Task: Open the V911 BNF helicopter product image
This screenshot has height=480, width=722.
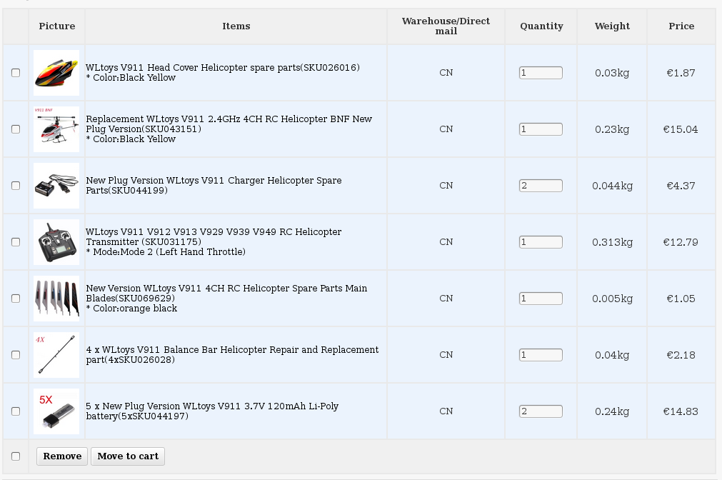Action: point(56,129)
